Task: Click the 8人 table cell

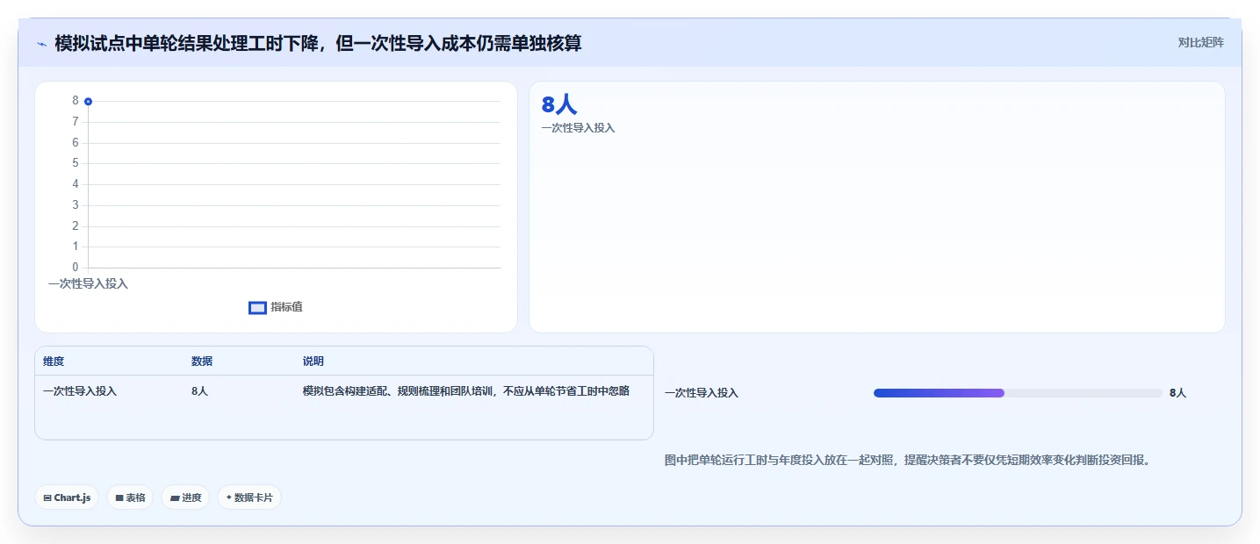Action: click(199, 391)
